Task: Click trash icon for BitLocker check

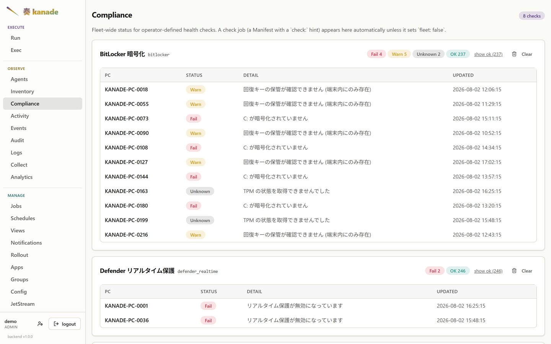Action: click(x=514, y=54)
